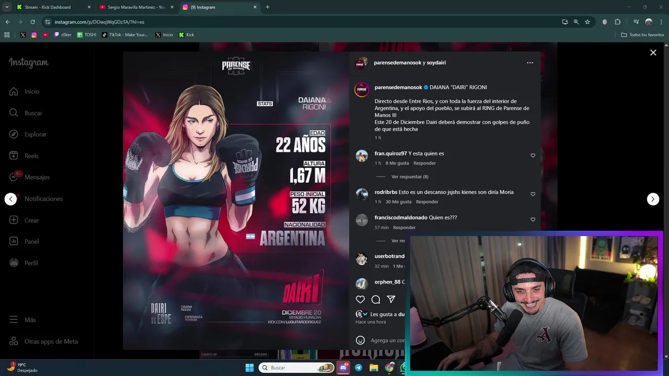The image size is (669, 376).
Task: Go to Explorar in Instagram sidebar
Action: 28,134
